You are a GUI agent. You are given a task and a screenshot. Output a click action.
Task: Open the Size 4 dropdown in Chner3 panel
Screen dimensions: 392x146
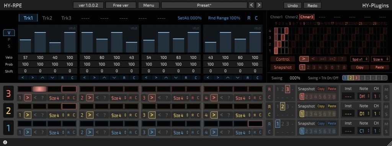380,59
